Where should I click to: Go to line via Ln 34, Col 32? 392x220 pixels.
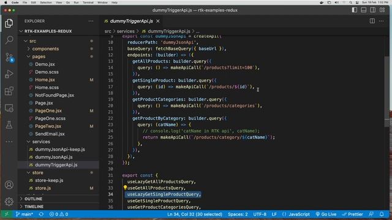(x=195, y=215)
